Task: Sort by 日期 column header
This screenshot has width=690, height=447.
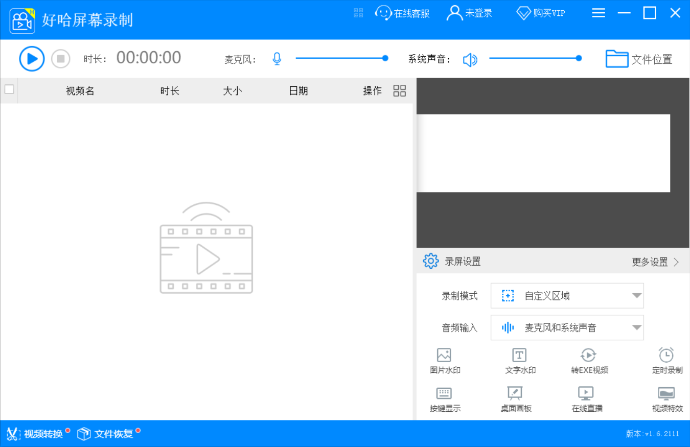Action: pos(298,91)
